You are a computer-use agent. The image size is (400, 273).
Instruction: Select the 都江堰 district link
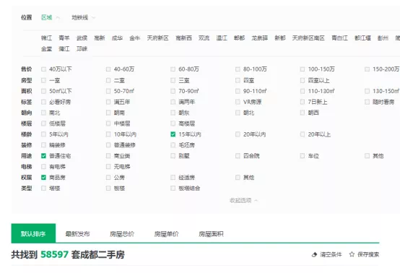coord(362,38)
